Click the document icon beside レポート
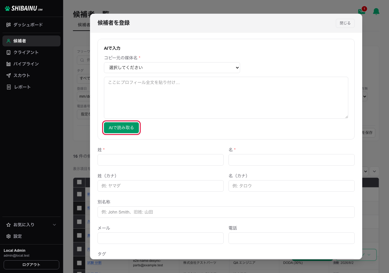 (9, 87)
